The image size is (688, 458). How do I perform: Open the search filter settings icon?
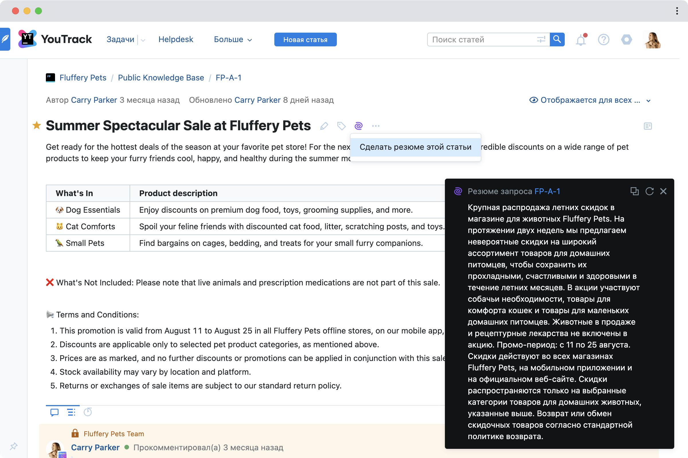(x=541, y=40)
